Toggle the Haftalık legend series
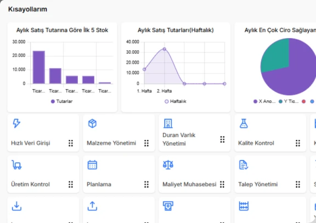The height and width of the screenshot is (223, 316). coord(176,101)
